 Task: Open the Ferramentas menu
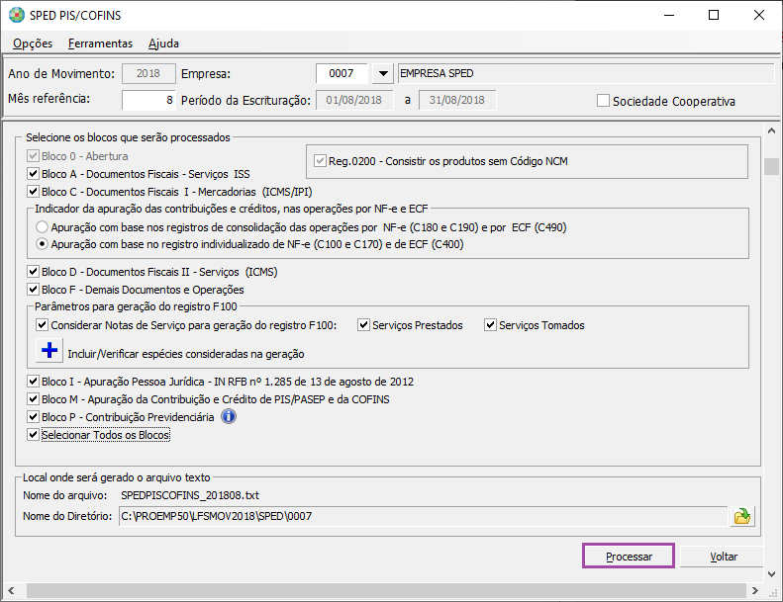100,43
